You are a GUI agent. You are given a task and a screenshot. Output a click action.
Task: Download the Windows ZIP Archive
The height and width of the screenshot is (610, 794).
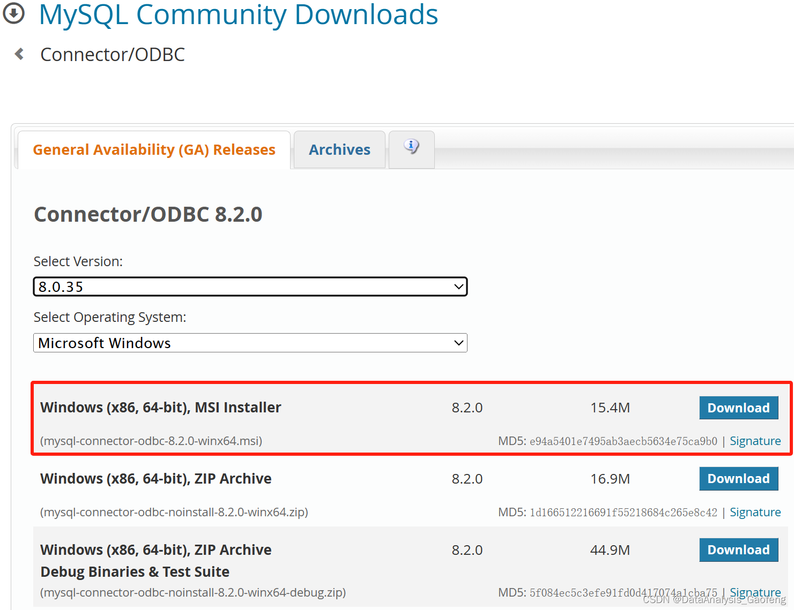(x=738, y=478)
